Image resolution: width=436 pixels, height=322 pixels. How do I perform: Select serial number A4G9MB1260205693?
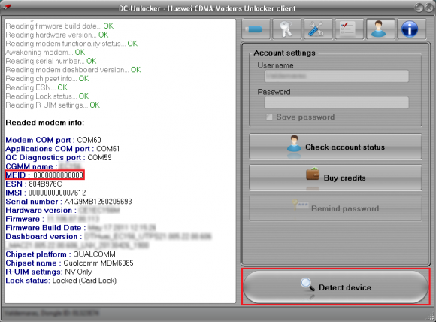98,202
